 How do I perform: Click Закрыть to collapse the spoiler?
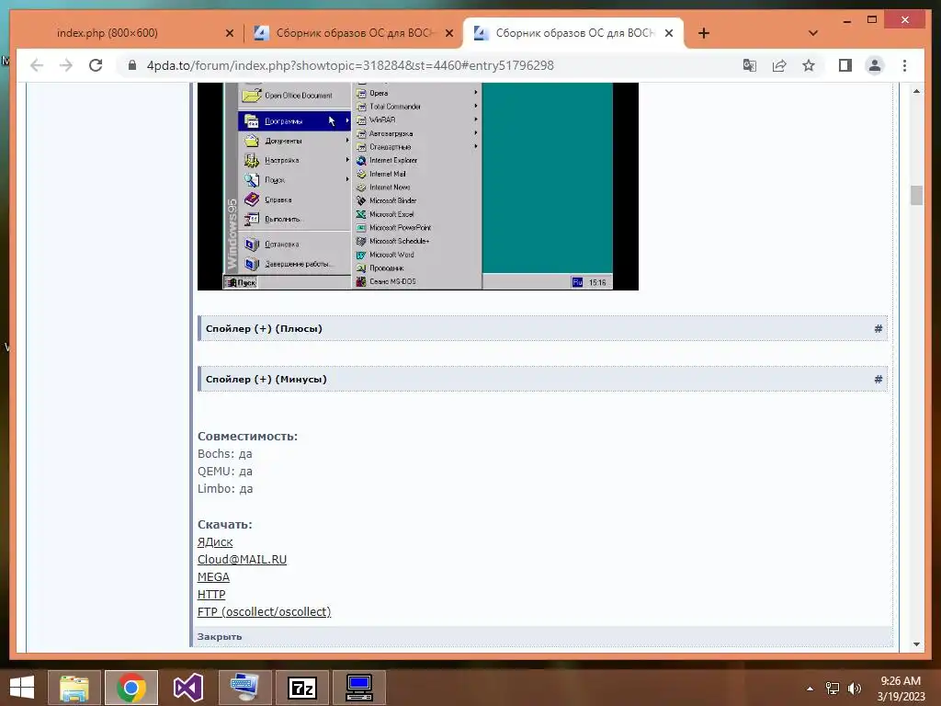click(x=220, y=636)
